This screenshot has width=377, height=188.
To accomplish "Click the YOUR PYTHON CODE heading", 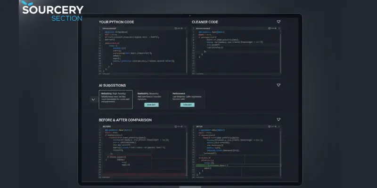I will 116,22.
